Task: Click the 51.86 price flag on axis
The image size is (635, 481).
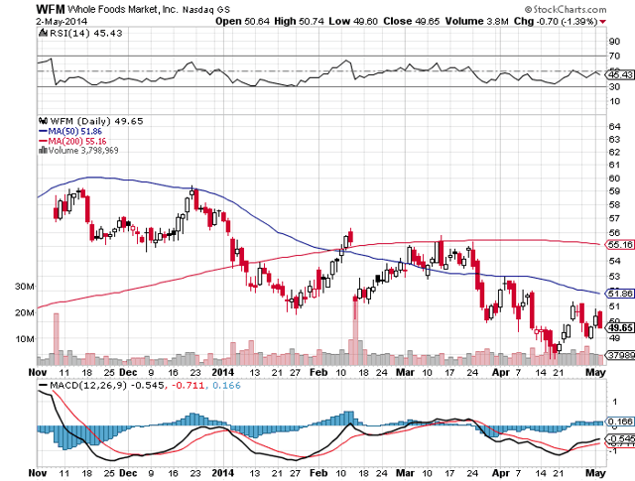Action: point(619,294)
